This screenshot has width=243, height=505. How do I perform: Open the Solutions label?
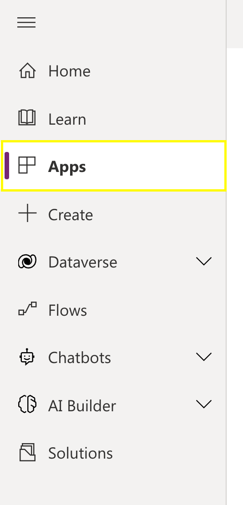pyautogui.click(x=81, y=453)
